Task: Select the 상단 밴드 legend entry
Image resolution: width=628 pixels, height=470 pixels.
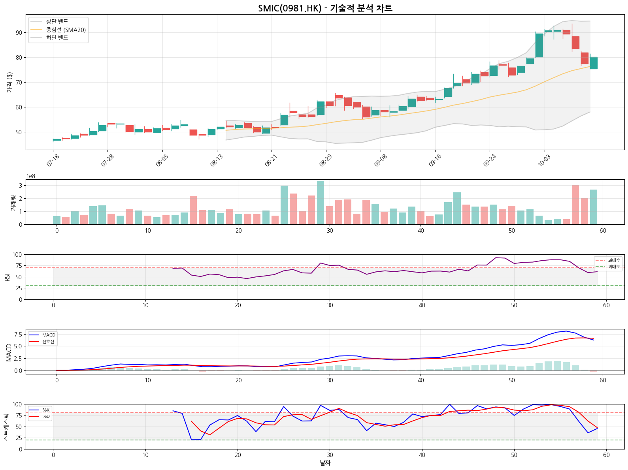Action: (57, 22)
